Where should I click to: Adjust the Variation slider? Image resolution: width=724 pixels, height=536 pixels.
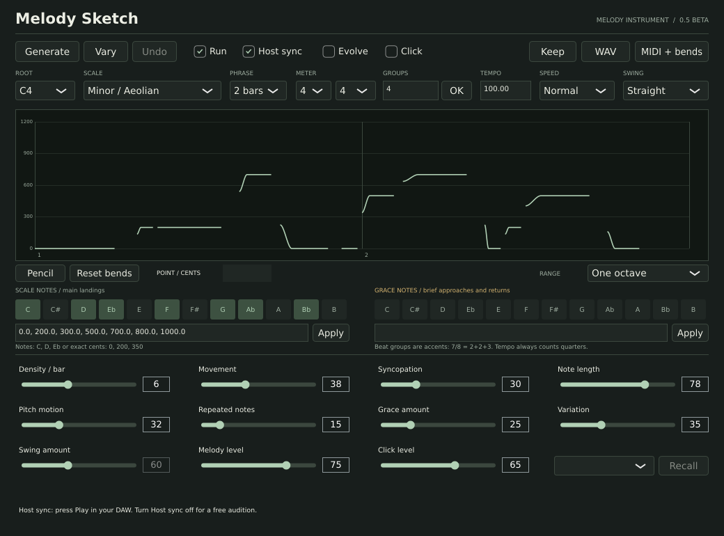point(617,425)
